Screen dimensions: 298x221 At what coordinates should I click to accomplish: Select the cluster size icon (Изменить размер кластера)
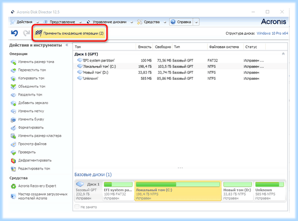(x=13, y=136)
